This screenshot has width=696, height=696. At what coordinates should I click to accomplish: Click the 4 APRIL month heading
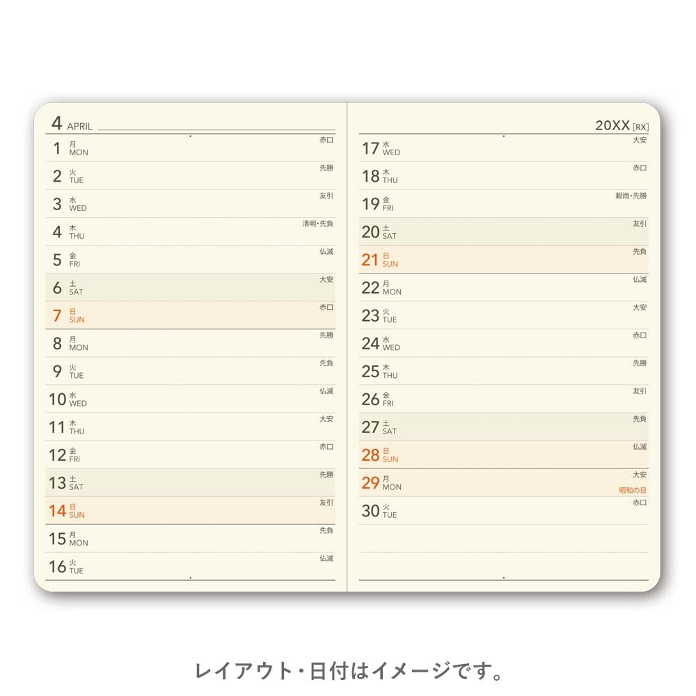(x=72, y=124)
